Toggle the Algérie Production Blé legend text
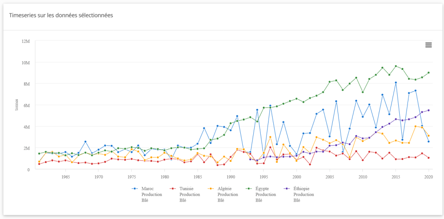Screen dimensions: 444x219 [227, 194]
